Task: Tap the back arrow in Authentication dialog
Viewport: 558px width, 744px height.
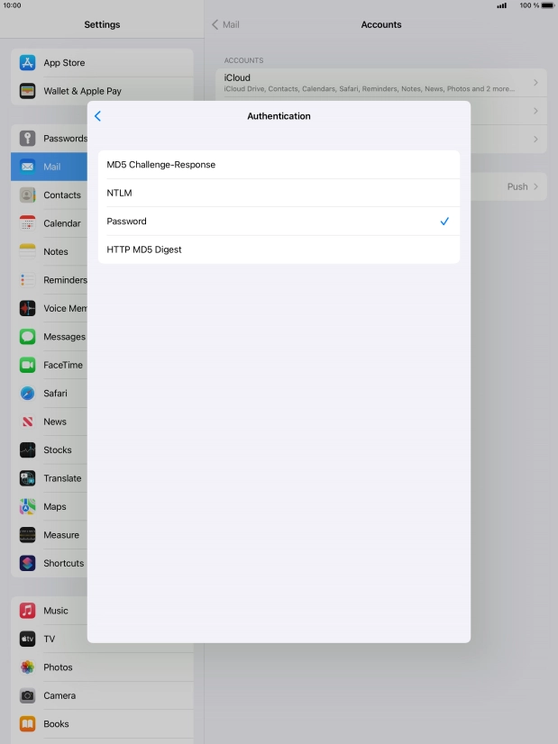Action: coord(97,116)
